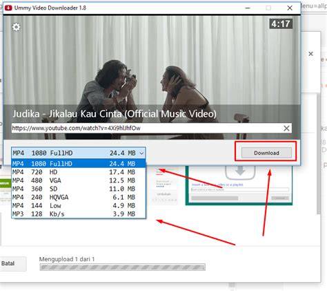Click the Mengupload 1 dari 1 label

67,259
